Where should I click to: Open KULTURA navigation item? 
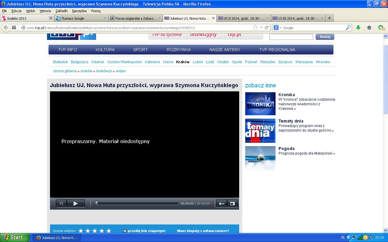point(105,50)
